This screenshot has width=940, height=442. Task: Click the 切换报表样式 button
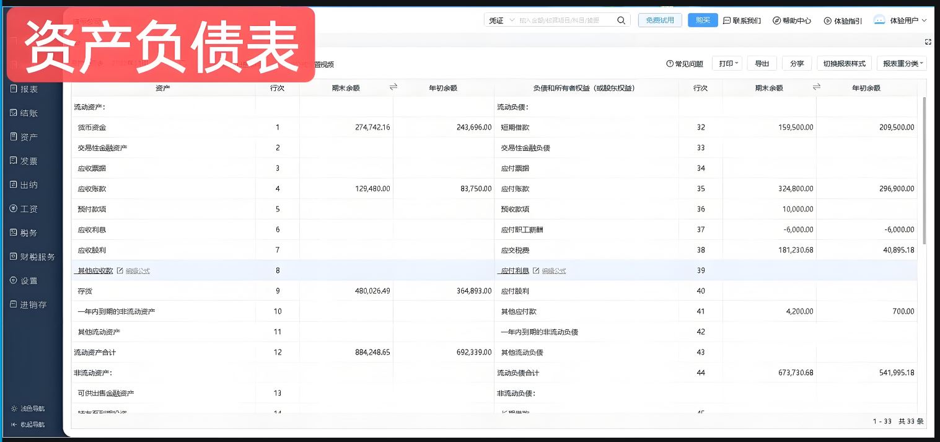845,63
